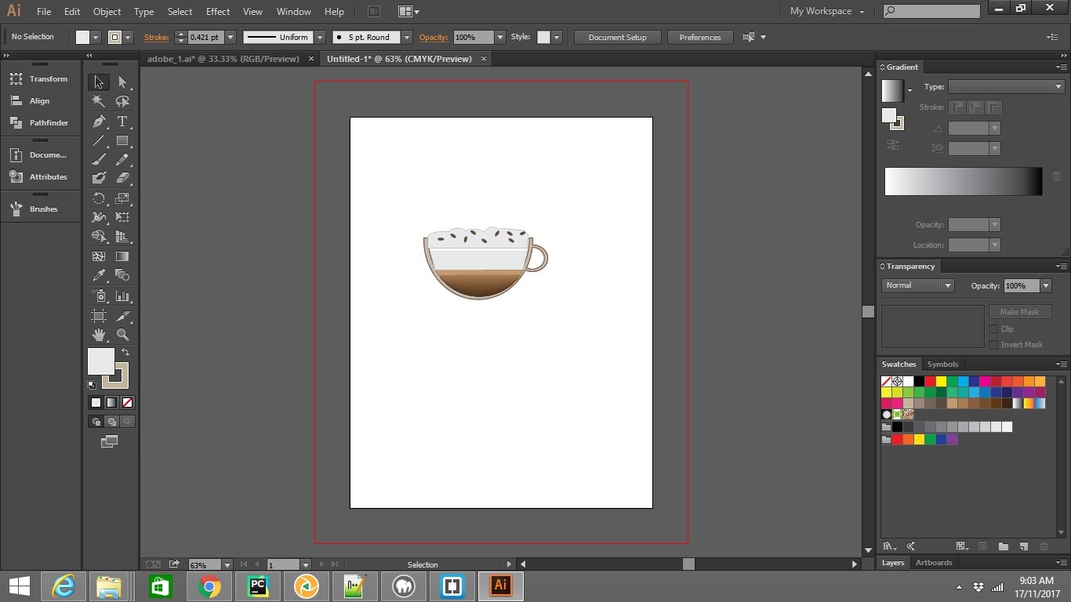This screenshot has width=1071, height=602.
Task: Select the Symbol Sprayer tool
Action: (x=99, y=296)
